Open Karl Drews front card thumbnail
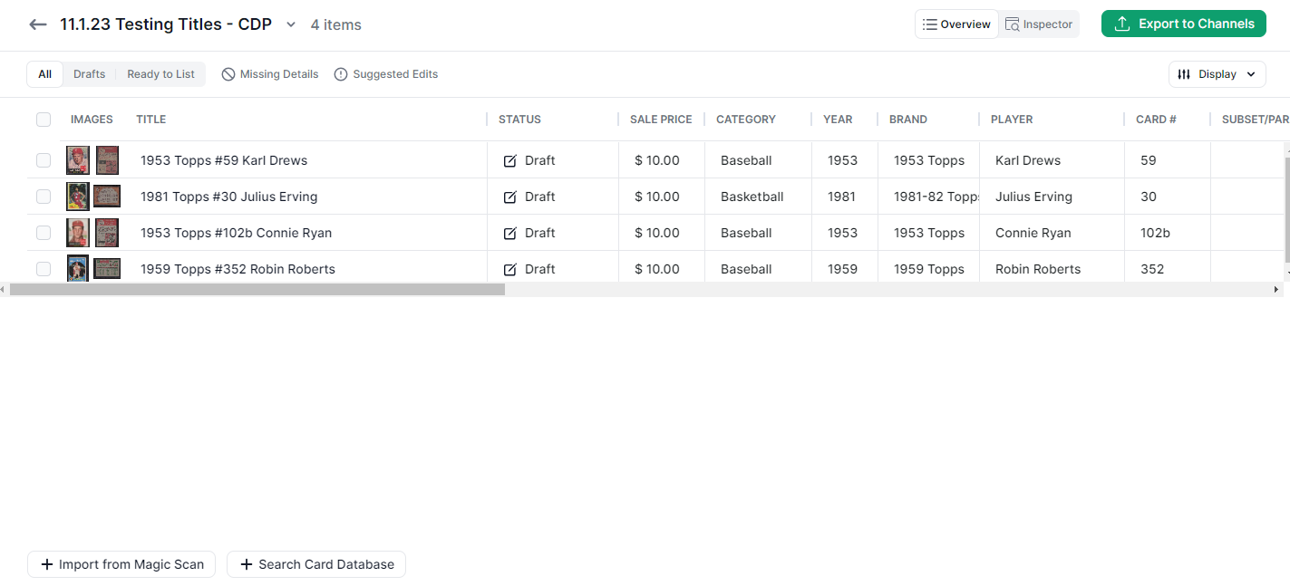Viewport: 1290px width, 586px height. [x=78, y=160]
